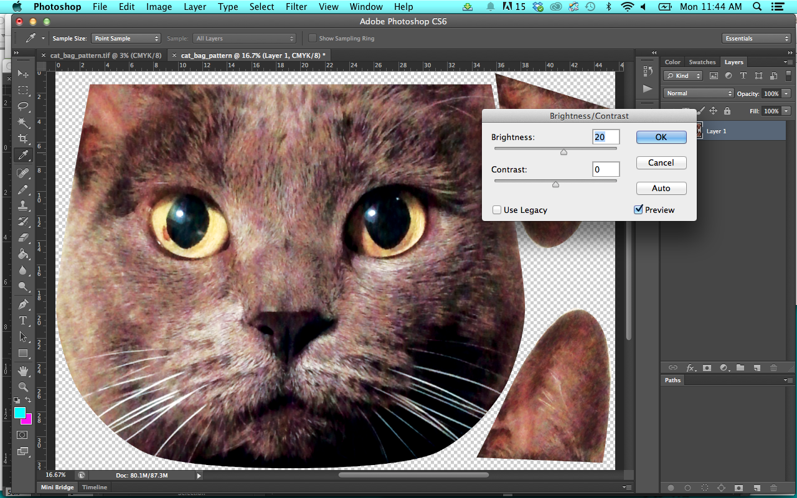This screenshot has width=797, height=498.
Task: Open the Opacity dropdown arrow
Action: 786,93
